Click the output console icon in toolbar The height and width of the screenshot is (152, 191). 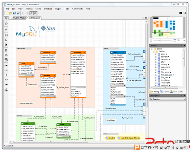pyautogui.click(x=181, y=13)
